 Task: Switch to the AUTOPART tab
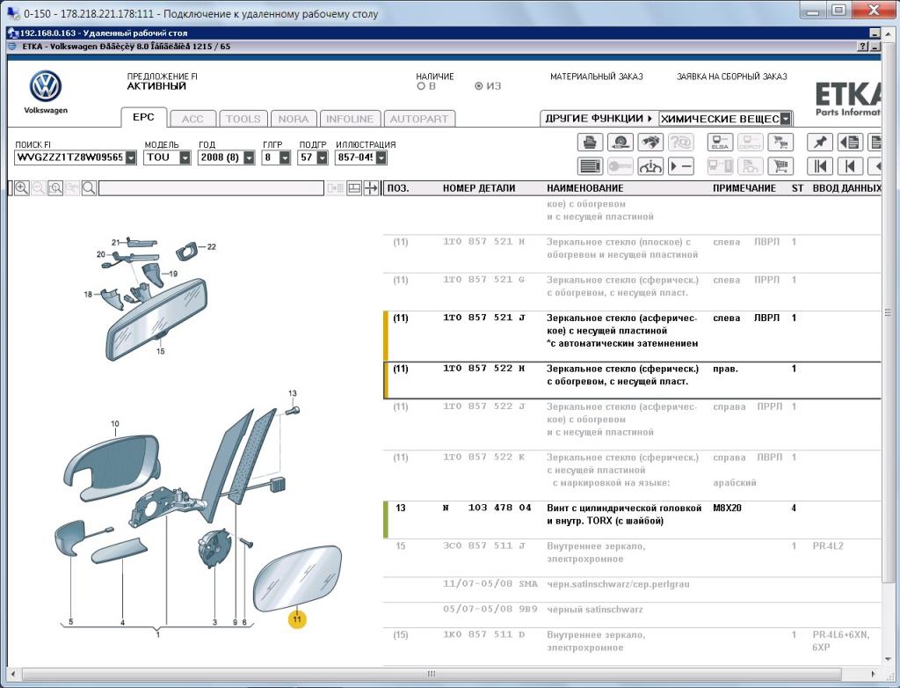(419, 119)
